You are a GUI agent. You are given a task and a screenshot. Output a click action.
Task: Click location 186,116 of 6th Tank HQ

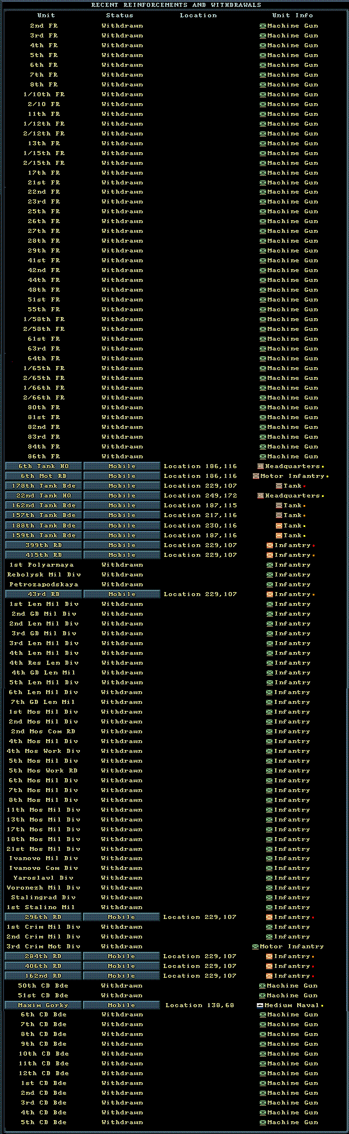click(x=200, y=466)
